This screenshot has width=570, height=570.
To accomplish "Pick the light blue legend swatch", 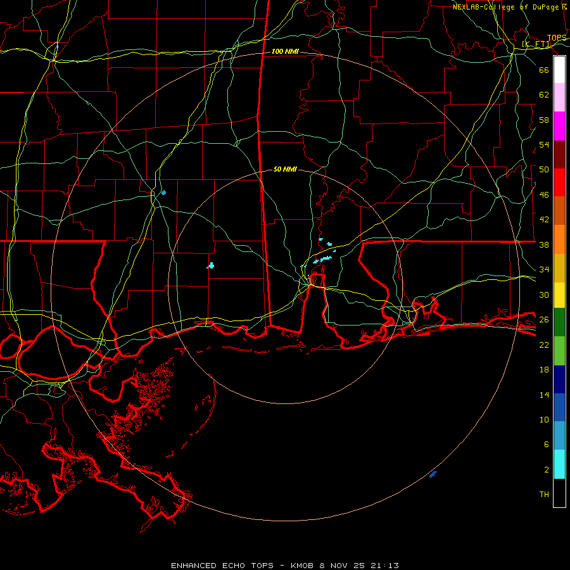I will click(x=559, y=435).
